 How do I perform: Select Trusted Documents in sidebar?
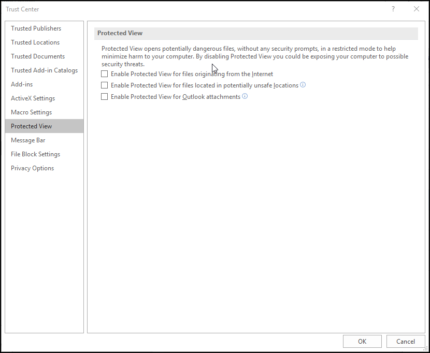(38, 56)
